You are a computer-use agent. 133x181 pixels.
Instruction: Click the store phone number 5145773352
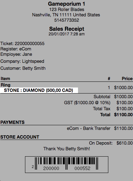point(67,20)
